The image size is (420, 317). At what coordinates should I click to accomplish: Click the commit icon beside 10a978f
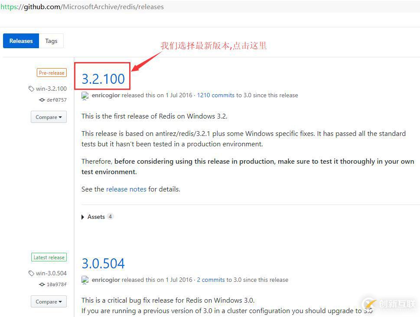click(42, 284)
